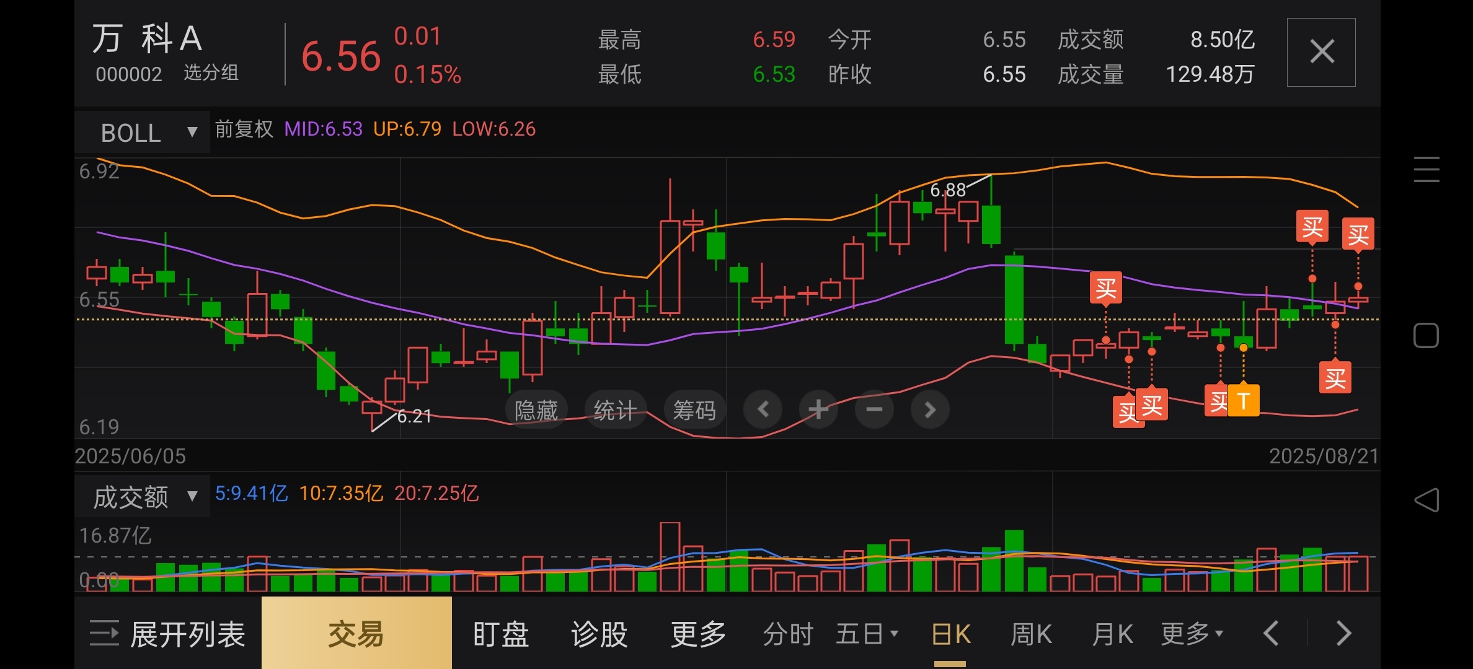Image resolution: width=1473 pixels, height=669 pixels.
Task: Zoom out chart with minus button
Action: [x=874, y=409]
